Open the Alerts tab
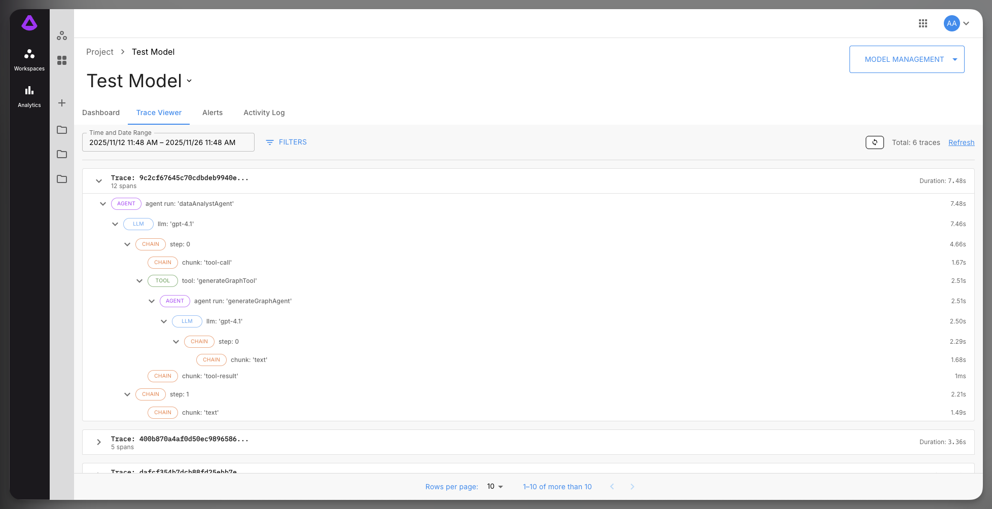The width and height of the screenshot is (992, 509). (x=212, y=113)
